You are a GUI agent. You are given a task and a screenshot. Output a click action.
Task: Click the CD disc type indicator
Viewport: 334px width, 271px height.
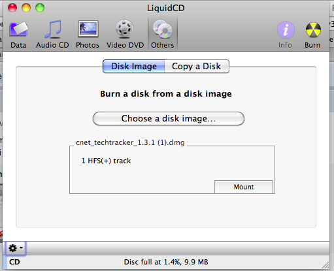pyautogui.click(x=14, y=262)
